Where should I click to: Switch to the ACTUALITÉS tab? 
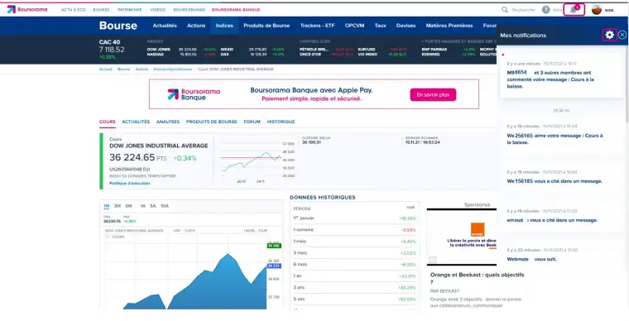[136, 122]
